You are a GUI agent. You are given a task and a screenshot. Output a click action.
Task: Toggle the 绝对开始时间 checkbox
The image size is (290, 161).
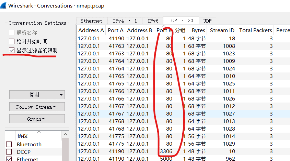12,42
